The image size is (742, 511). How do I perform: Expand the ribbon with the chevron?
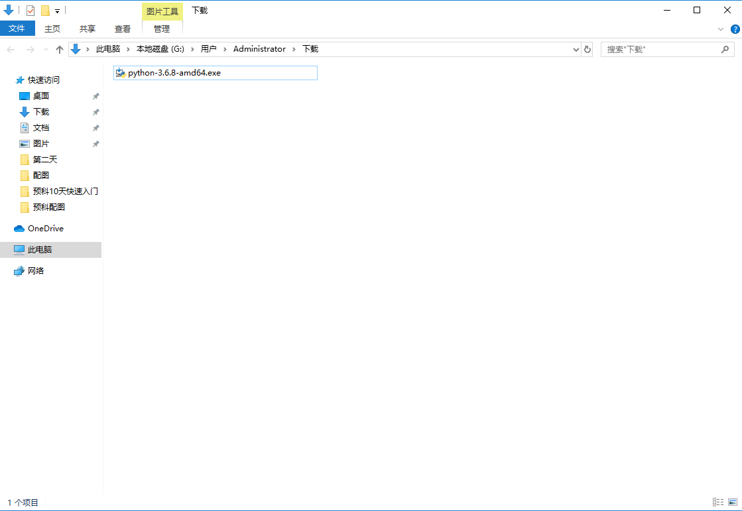[x=721, y=29]
